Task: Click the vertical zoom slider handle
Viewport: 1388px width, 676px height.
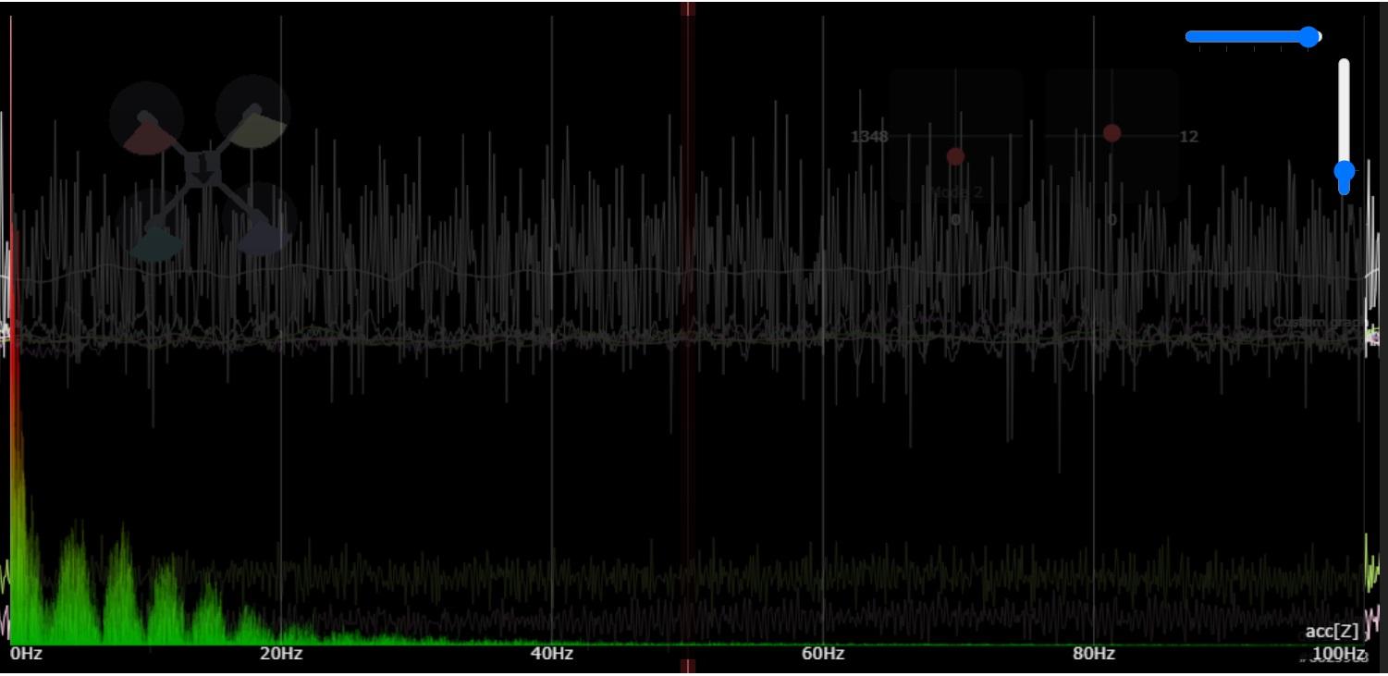Action: tap(1344, 172)
